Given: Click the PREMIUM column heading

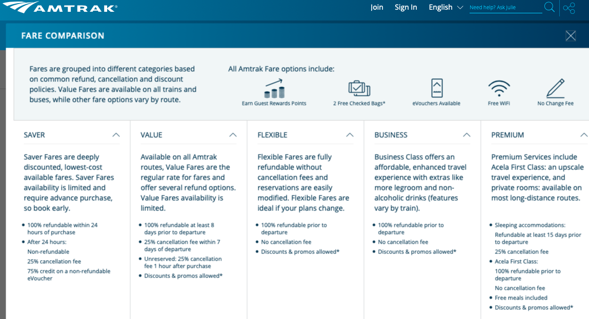Looking at the screenshot, I should click(x=507, y=135).
